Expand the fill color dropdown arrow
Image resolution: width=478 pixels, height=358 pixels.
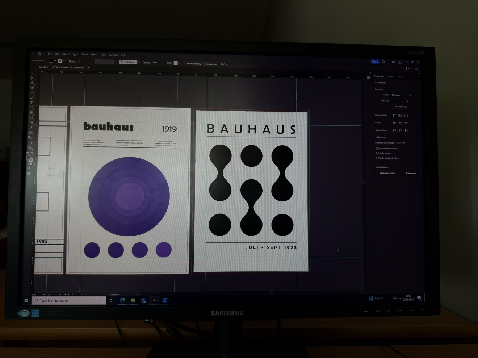point(55,61)
